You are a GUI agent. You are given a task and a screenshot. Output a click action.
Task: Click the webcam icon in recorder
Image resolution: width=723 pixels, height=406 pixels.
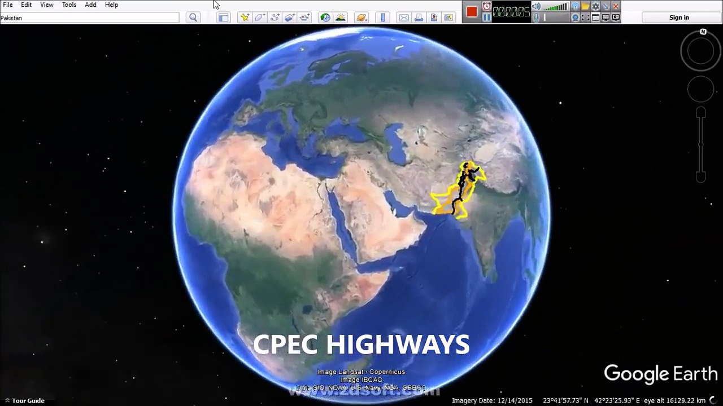click(x=576, y=17)
